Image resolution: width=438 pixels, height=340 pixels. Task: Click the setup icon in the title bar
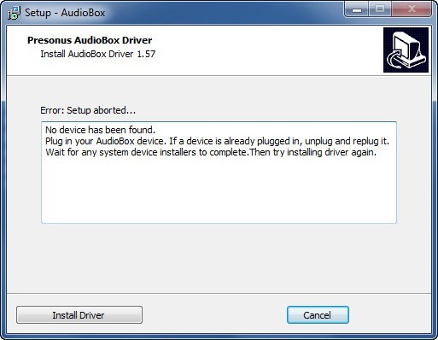(x=14, y=13)
